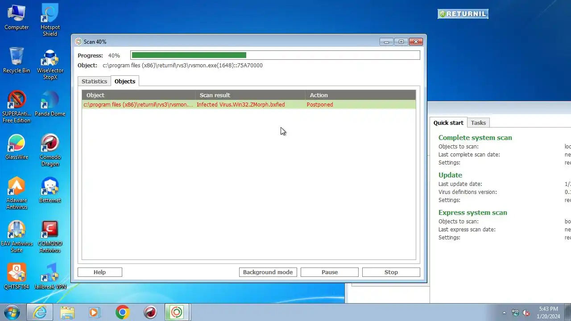Open the Computer desktop icon

pyautogui.click(x=17, y=17)
